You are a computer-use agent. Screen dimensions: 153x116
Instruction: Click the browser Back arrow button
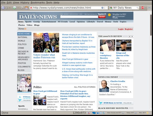click(x=3, y=8)
